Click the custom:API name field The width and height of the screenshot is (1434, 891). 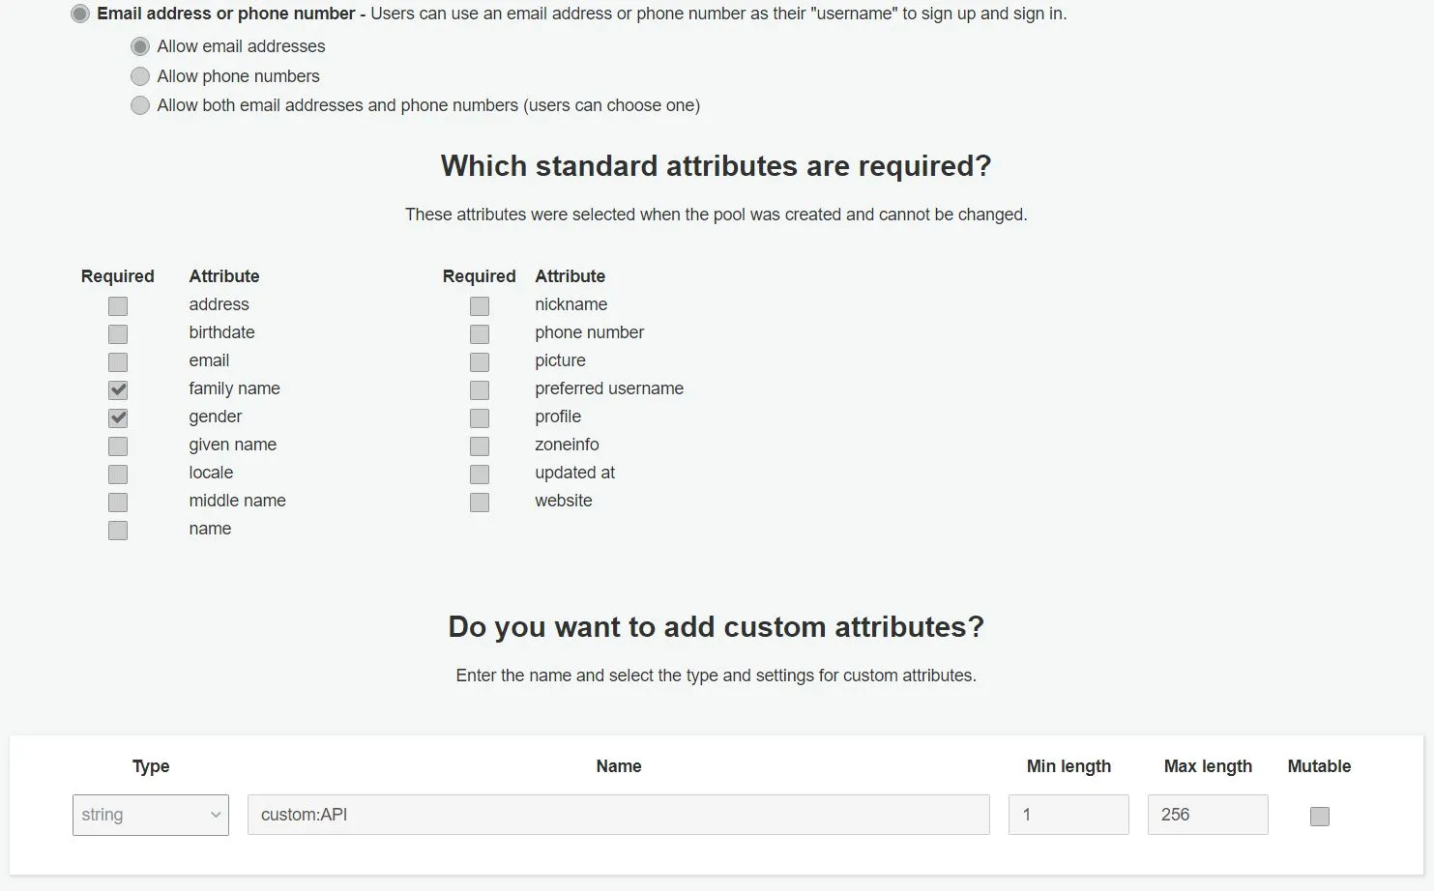click(x=618, y=815)
